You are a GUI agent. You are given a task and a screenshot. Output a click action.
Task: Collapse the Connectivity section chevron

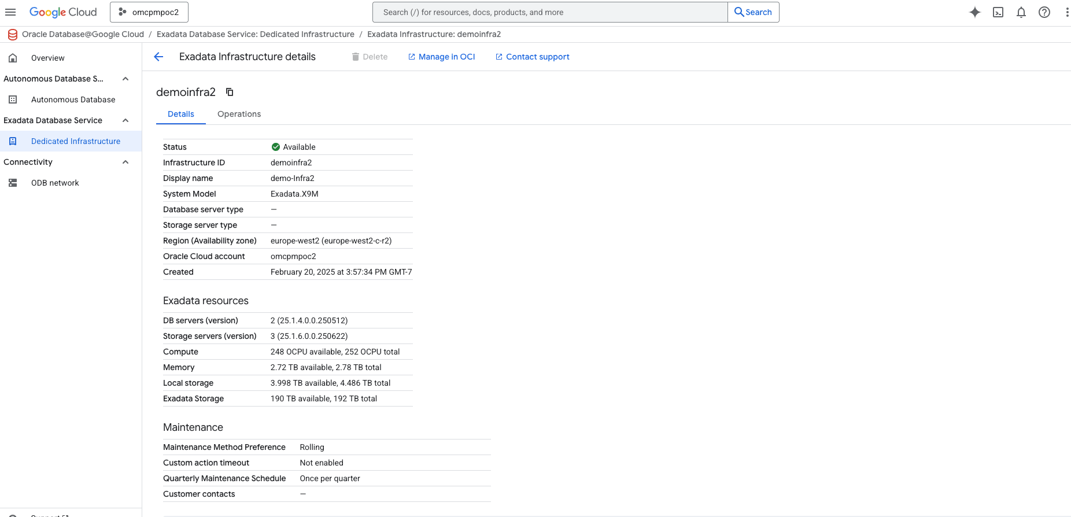pos(125,162)
